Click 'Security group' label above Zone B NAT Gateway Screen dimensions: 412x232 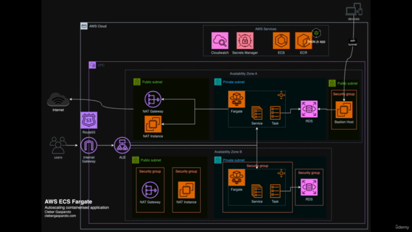pos(150,171)
